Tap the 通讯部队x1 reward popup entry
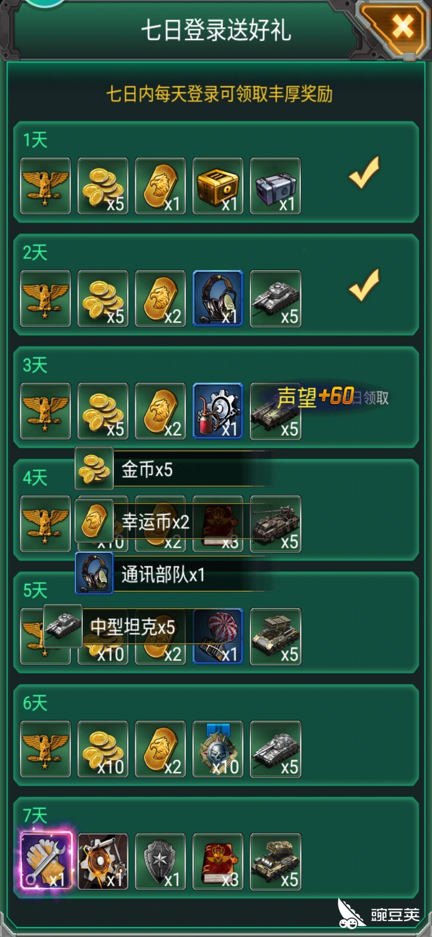 coord(173,574)
